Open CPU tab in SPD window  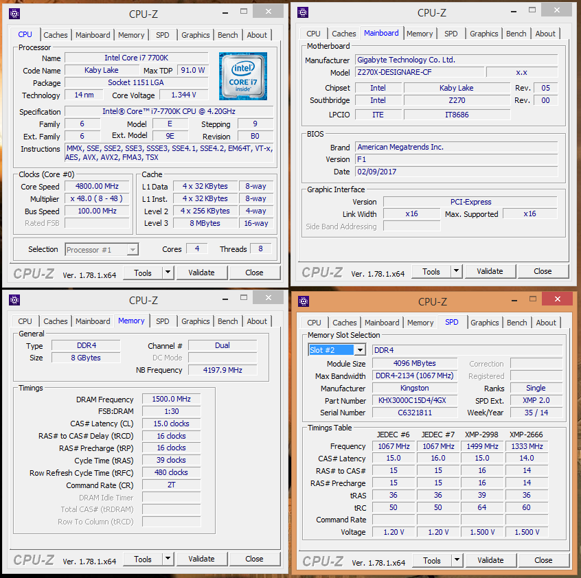[x=314, y=323]
